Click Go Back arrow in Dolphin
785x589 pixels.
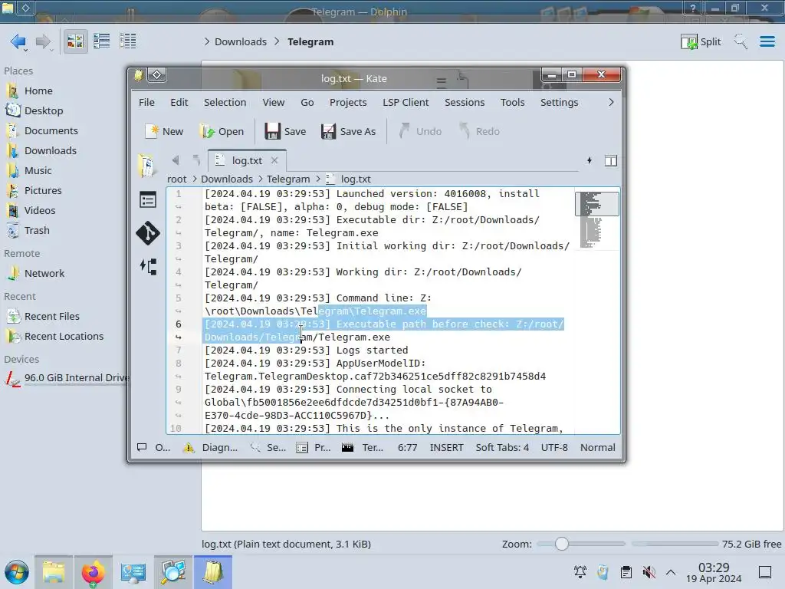click(x=18, y=41)
